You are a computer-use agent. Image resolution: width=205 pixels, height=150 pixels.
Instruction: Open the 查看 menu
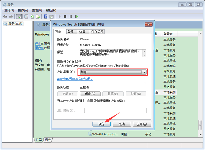(36, 10)
